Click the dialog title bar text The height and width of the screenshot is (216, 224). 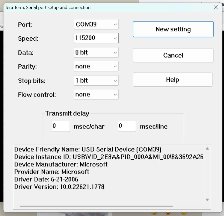click(x=48, y=7)
